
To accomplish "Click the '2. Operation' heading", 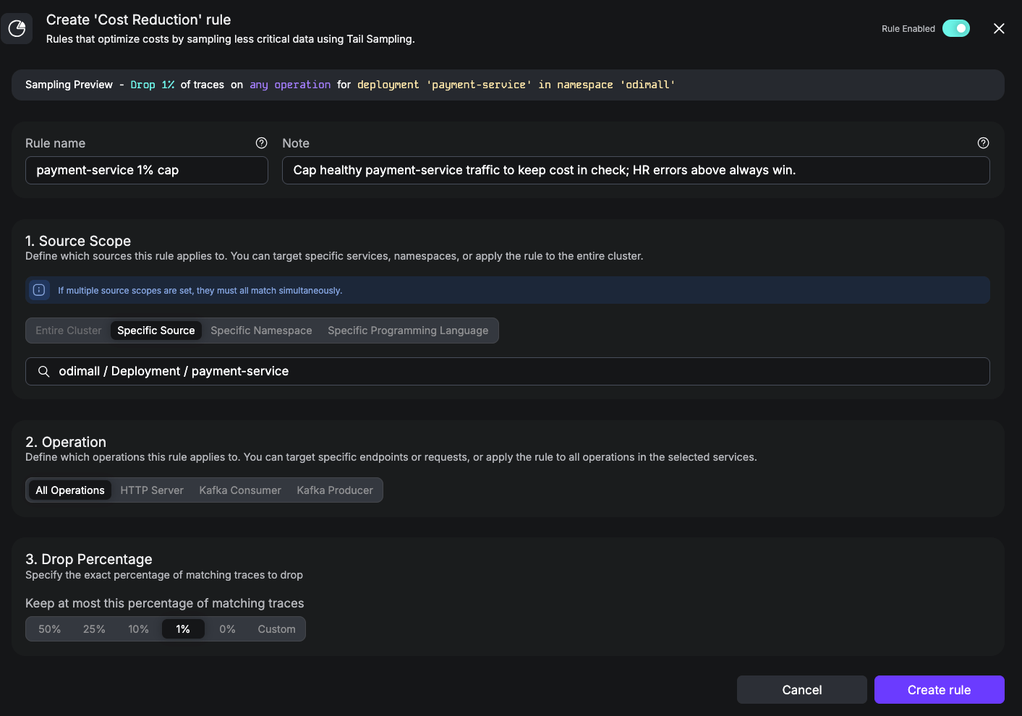I will tap(66, 442).
